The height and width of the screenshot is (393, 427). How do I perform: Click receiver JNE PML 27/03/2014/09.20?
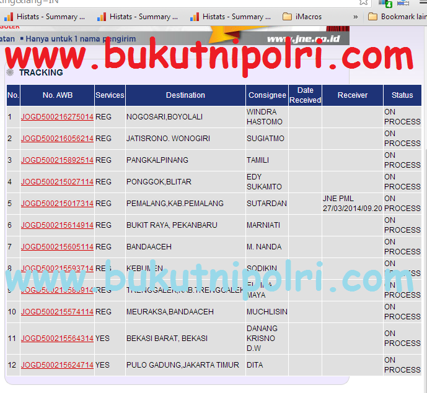(x=353, y=204)
